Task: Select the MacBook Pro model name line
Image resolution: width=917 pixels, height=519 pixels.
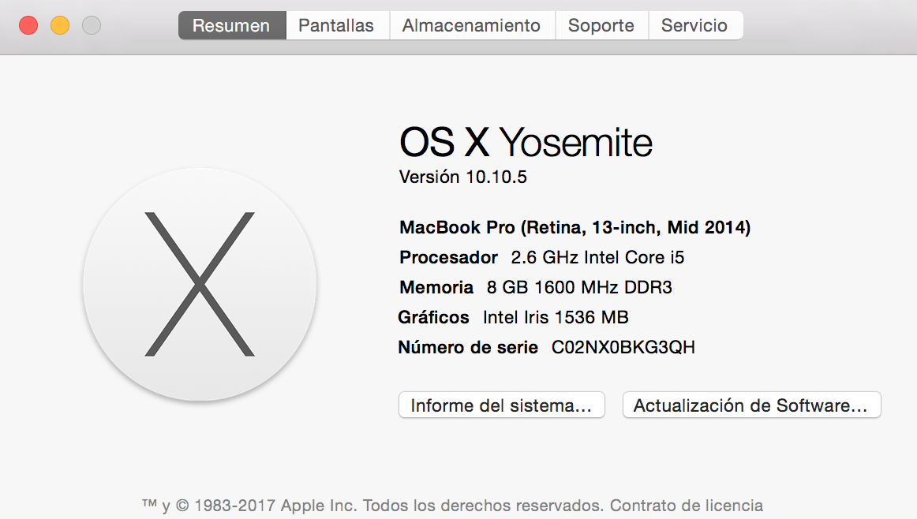Action: [x=575, y=227]
